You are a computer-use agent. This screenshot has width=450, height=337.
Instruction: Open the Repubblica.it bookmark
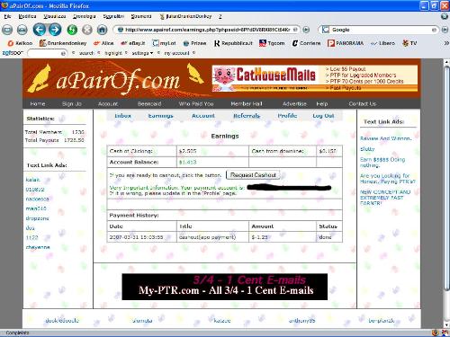(x=233, y=43)
